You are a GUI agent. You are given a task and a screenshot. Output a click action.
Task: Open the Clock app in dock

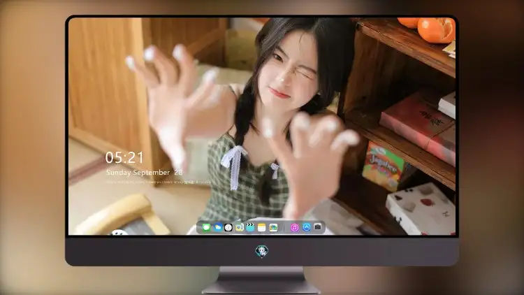pos(228,227)
